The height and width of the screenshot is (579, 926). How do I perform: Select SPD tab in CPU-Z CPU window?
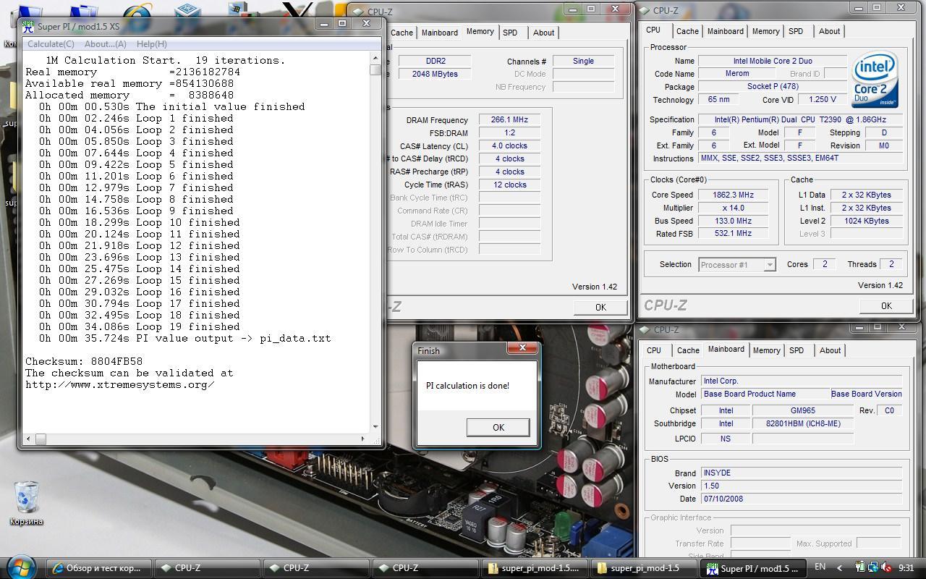796,31
